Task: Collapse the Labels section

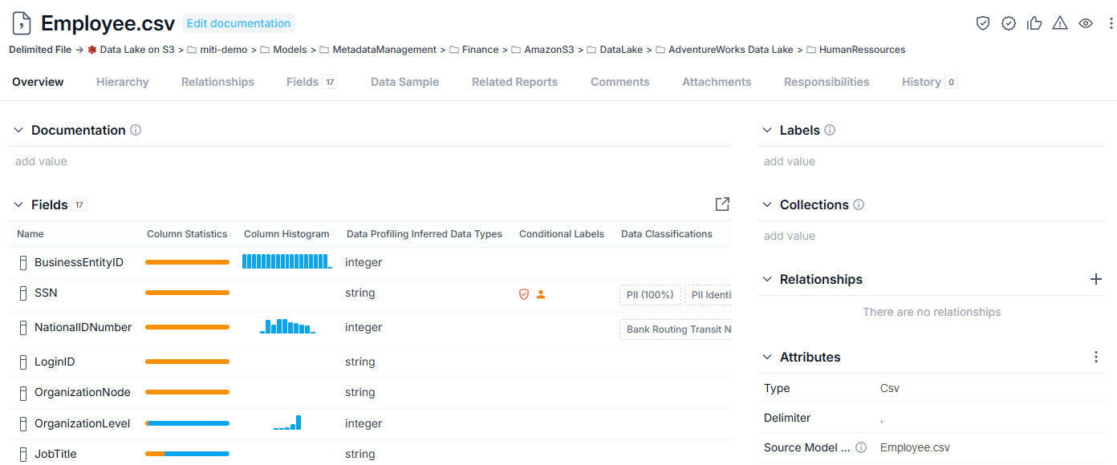Action: (x=767, y=130)
